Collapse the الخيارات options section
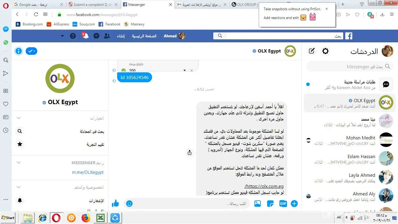Image resolution: width=398 pixels, height=224 pixels. coord(19,118)
